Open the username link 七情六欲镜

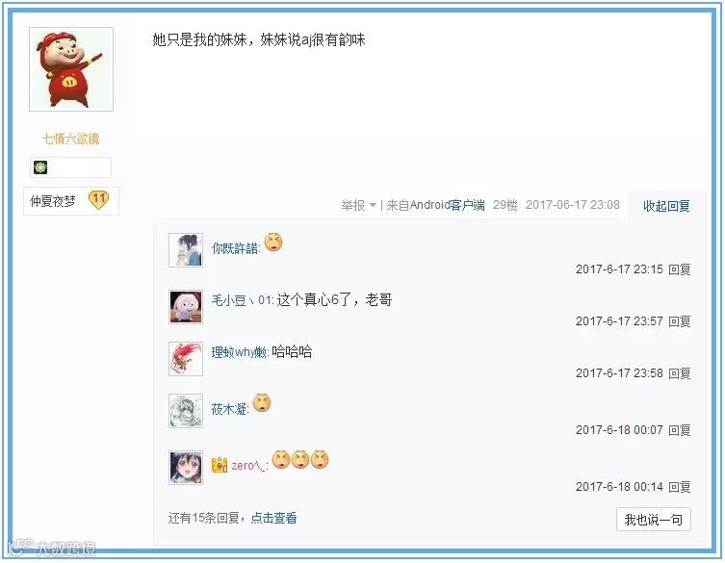coord(71,139)
